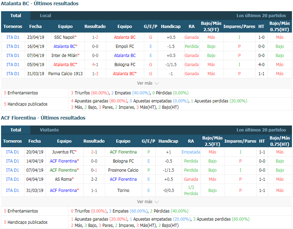This screenshot has width=293, height=229.
Task: Click the date 20/04/19
Action: coord(35,152)
